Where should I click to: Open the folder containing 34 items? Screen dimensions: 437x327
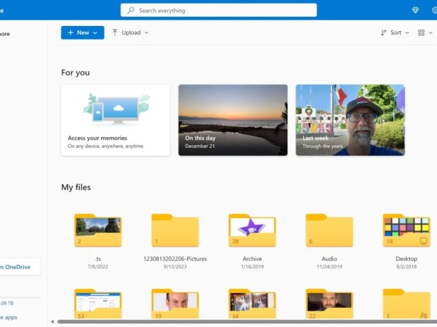(252, 304)
